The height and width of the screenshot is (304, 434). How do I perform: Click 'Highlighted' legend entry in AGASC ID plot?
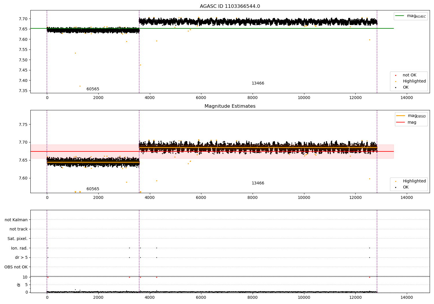pyautogui.click(x=411, y=81)
